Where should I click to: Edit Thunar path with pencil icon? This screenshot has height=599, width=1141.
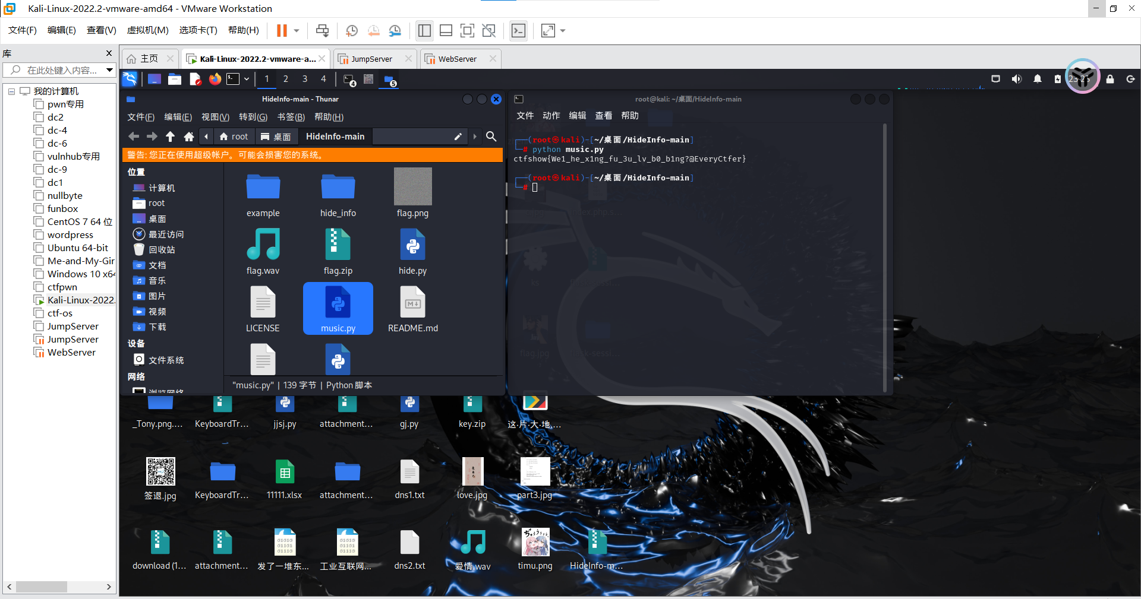coord(458,137)
